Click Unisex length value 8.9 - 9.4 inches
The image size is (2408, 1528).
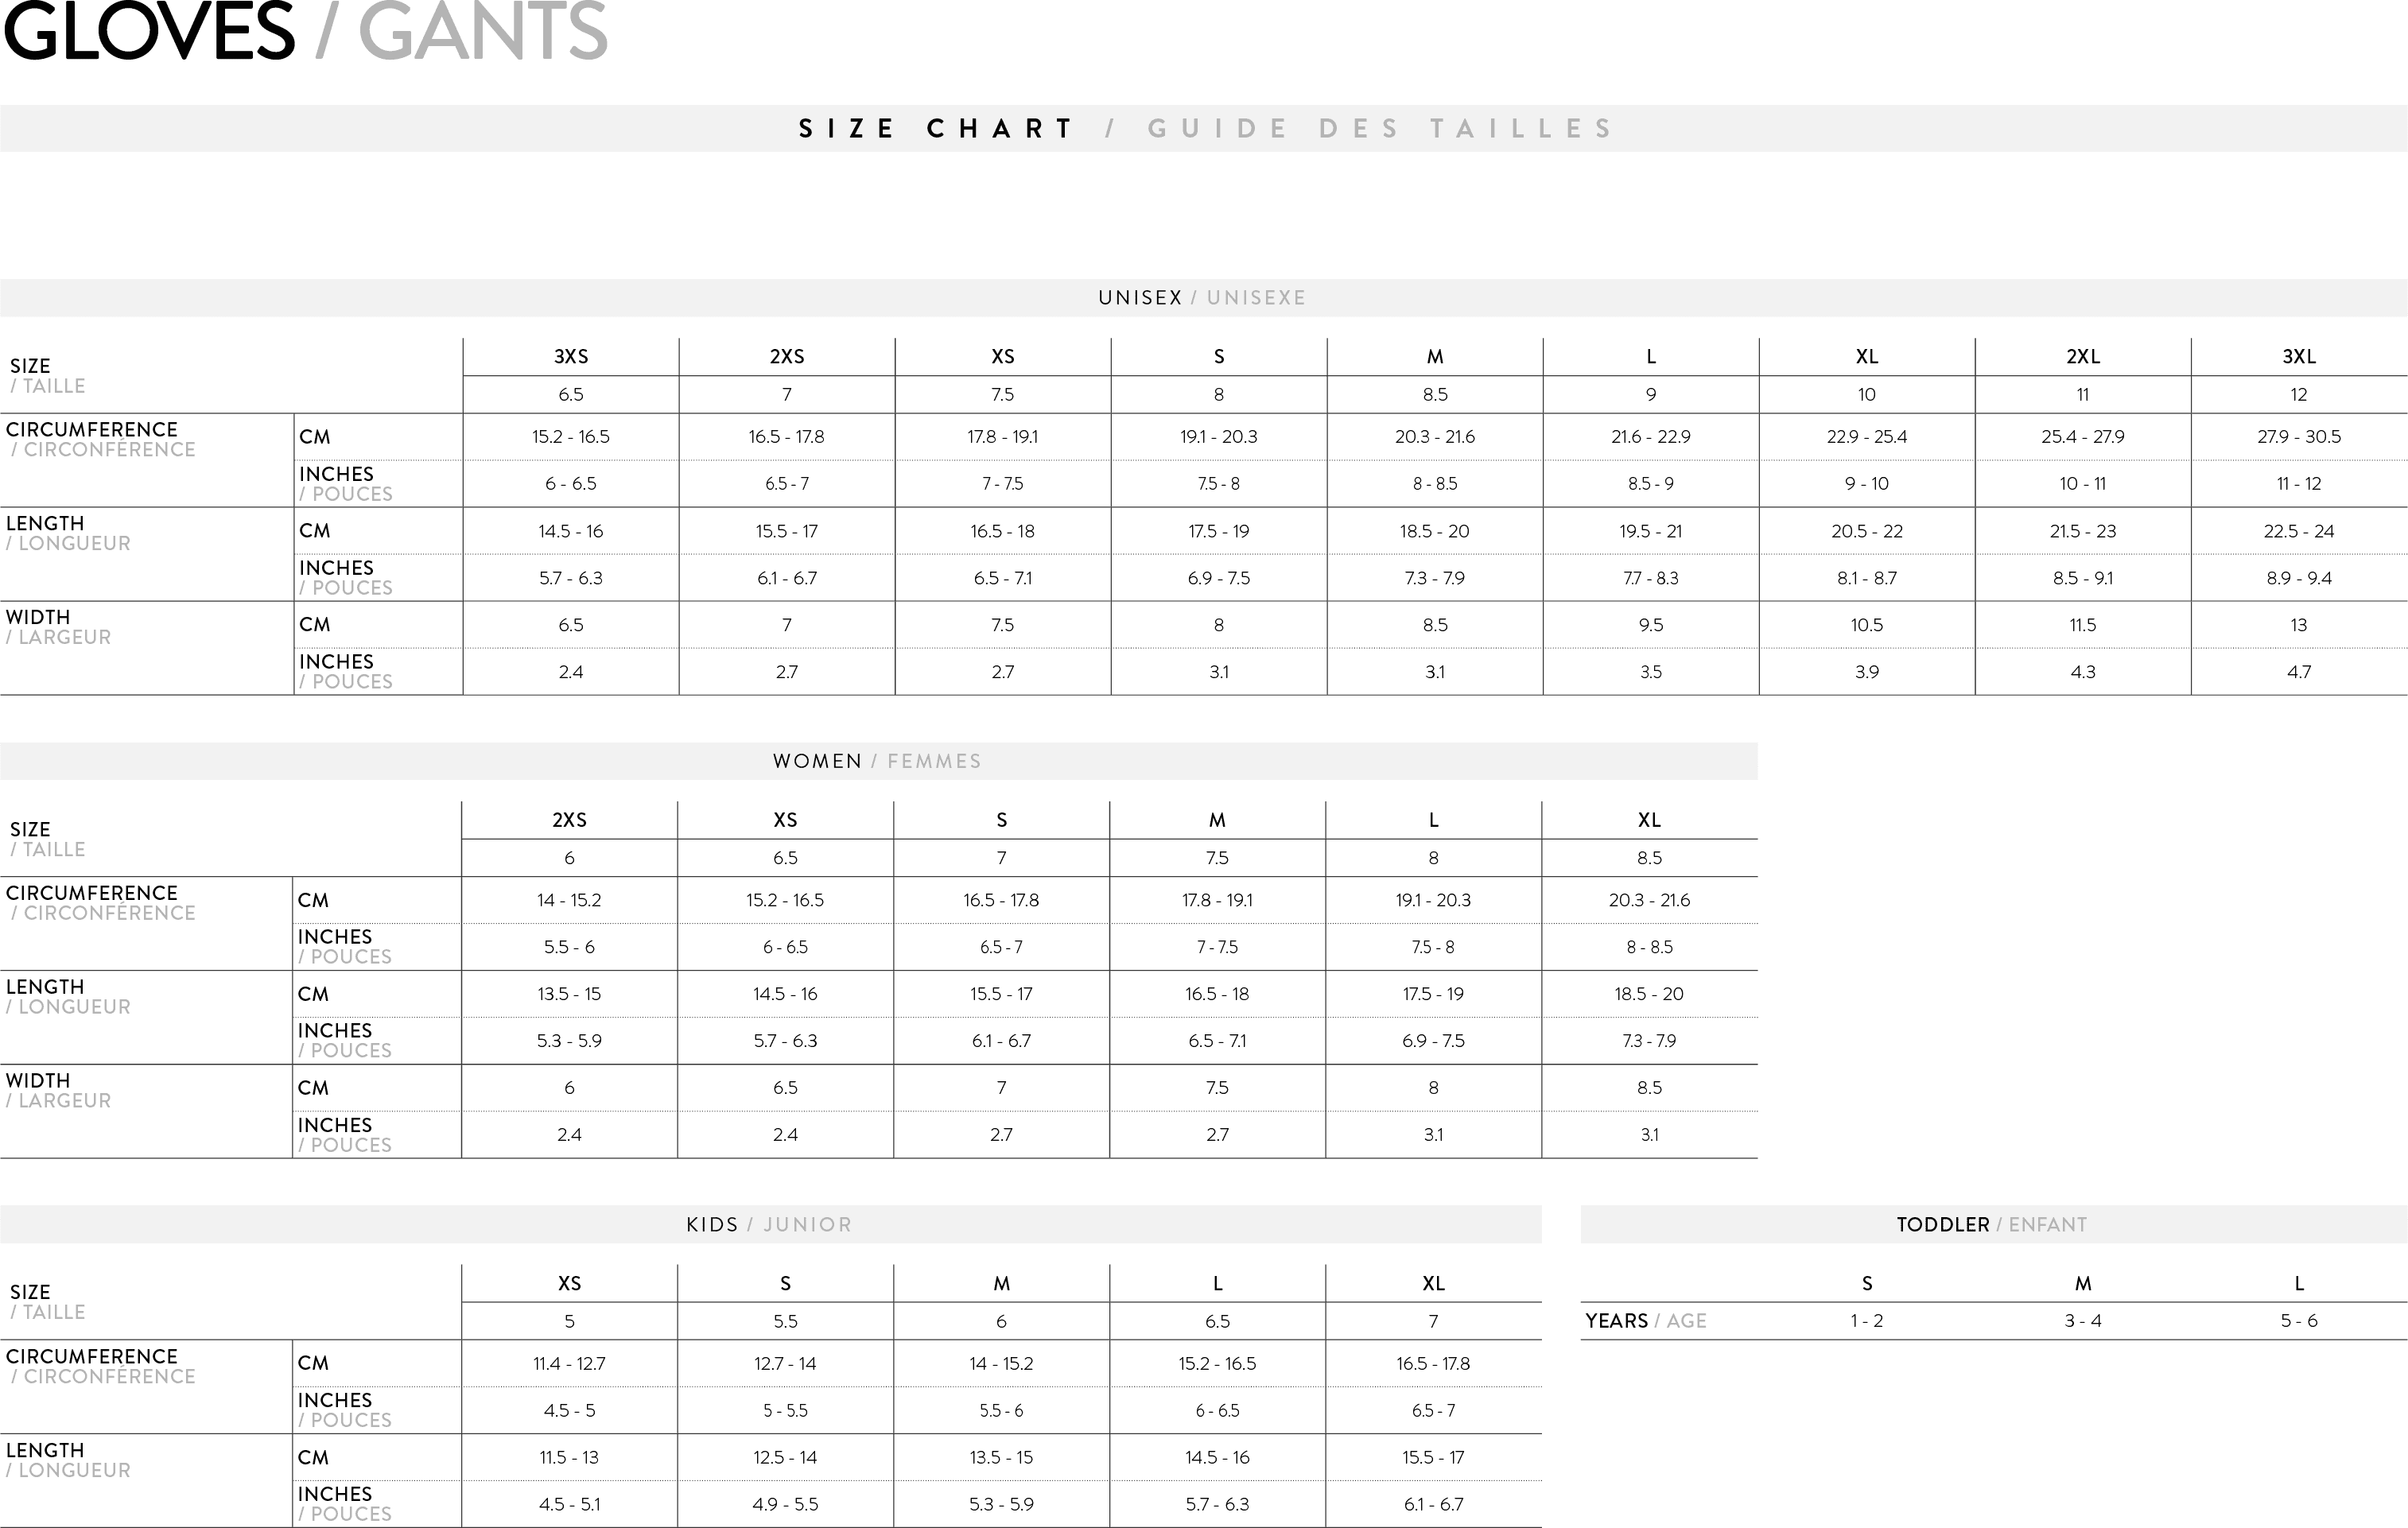(2298, 578)
